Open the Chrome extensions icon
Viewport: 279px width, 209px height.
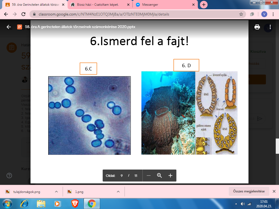coord(252,14)
